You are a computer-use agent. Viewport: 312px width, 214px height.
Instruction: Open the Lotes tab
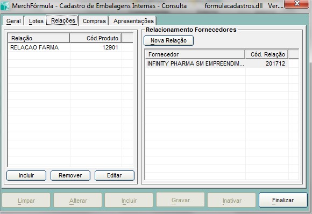click(36, 21)
